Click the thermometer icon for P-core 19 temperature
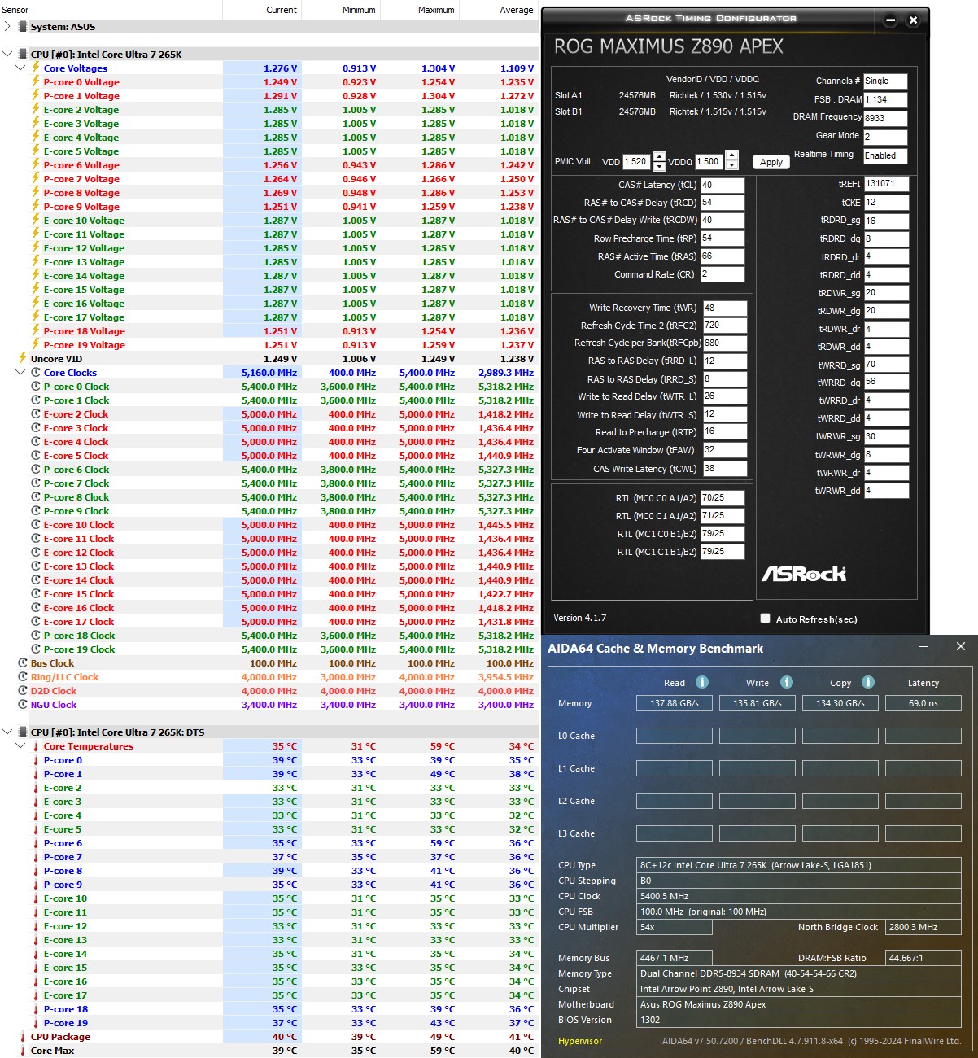Image resolution: width=978 pixels, height=1058 pixels. (36, 1023)
